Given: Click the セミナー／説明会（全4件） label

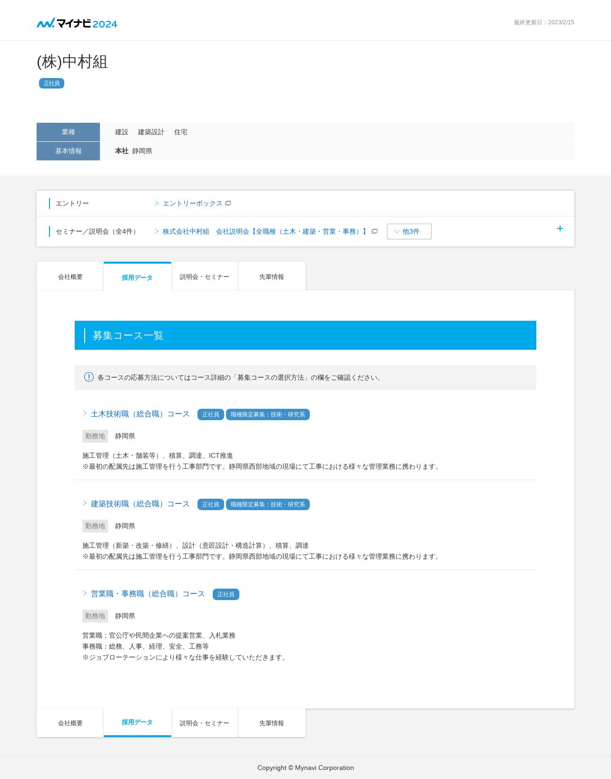Looking at the screenshot, I should pos(98,231).
